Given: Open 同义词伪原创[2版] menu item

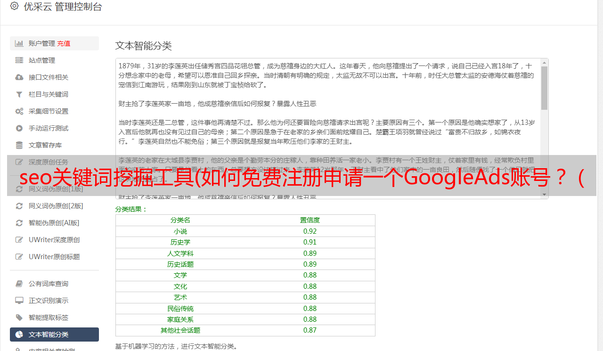Looking at the screenshot, I should click(56, 206).
